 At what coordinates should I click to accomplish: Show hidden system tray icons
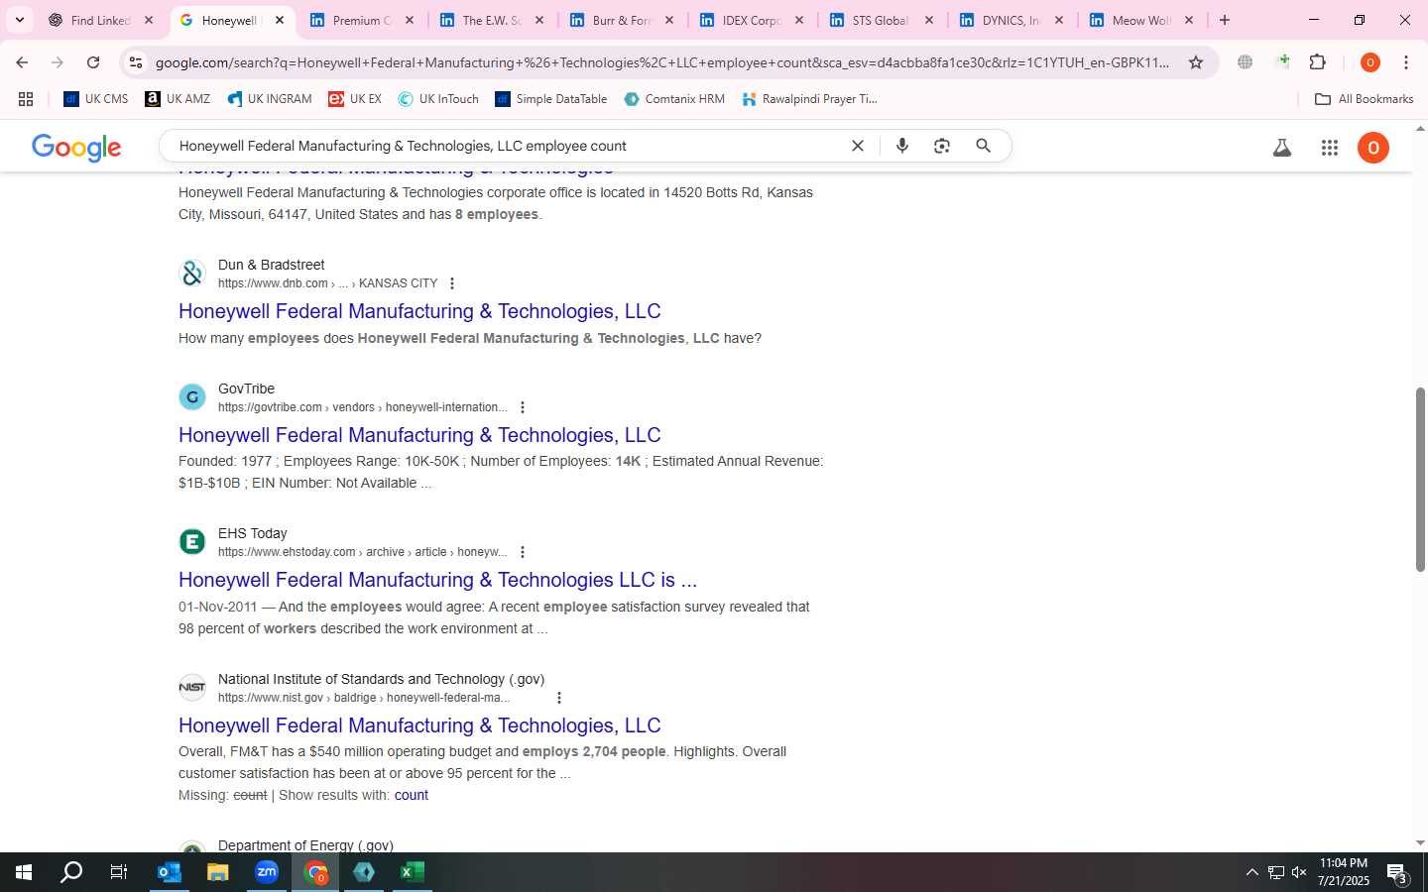click(1251, 872)
